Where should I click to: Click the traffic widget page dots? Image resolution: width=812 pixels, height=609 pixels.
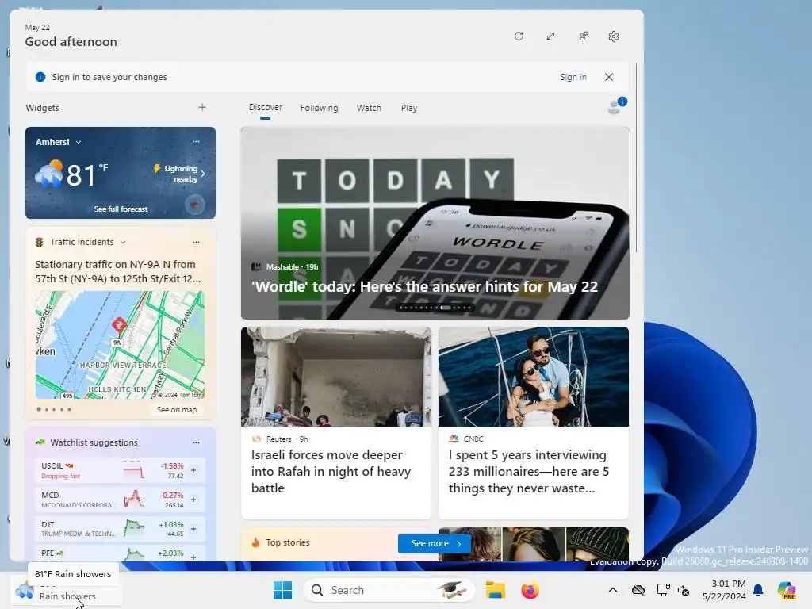pos(54,410)
